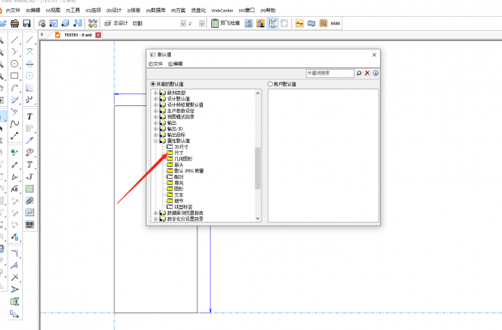Click the red X clear search icon

(x=367, y=73)
